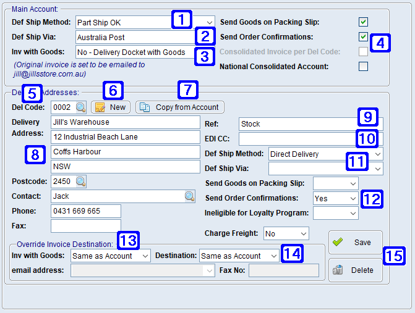Click the Del Code lookup magnifier icon
Viewport: 415px width, 313px height.
tap(81, 107)
